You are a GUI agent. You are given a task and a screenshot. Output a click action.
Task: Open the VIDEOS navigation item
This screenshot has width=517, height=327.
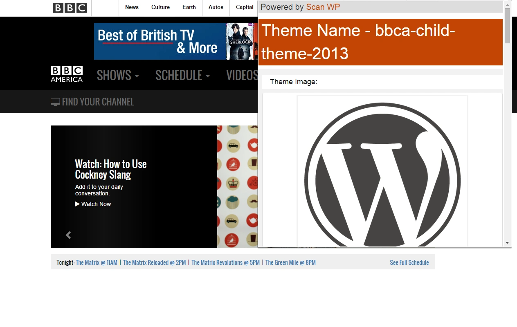[242, 75]
